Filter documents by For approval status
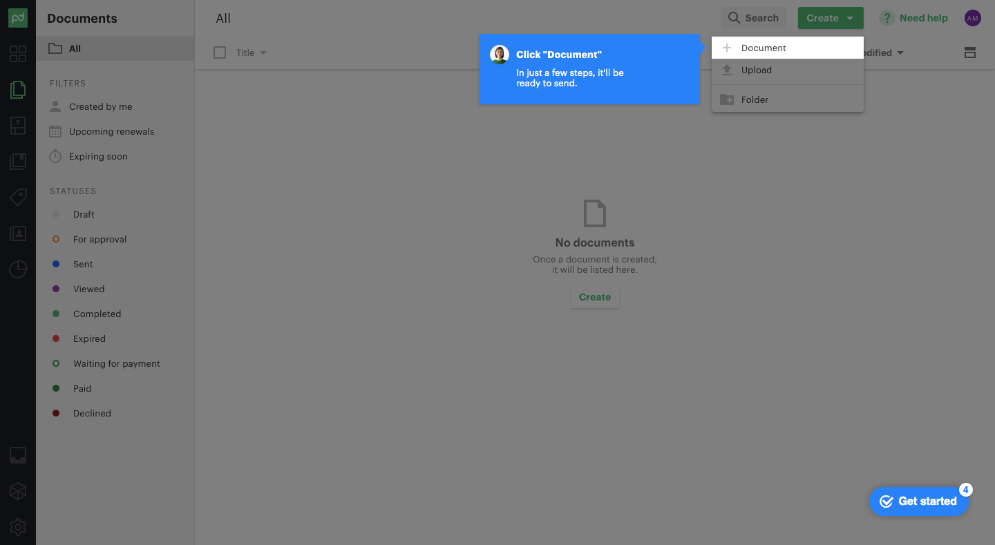995x545 pixels. click(x=115, y=239)
